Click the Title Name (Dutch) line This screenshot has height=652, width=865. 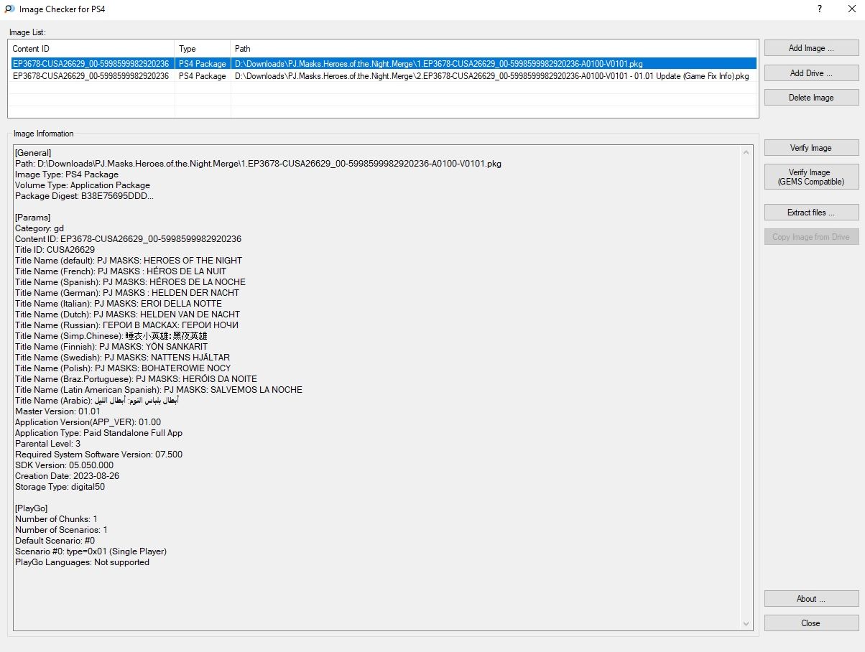[128, 315]
